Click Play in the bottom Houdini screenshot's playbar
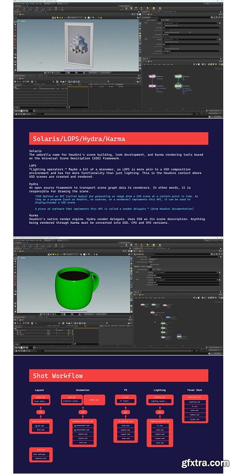 pos(24,347)
